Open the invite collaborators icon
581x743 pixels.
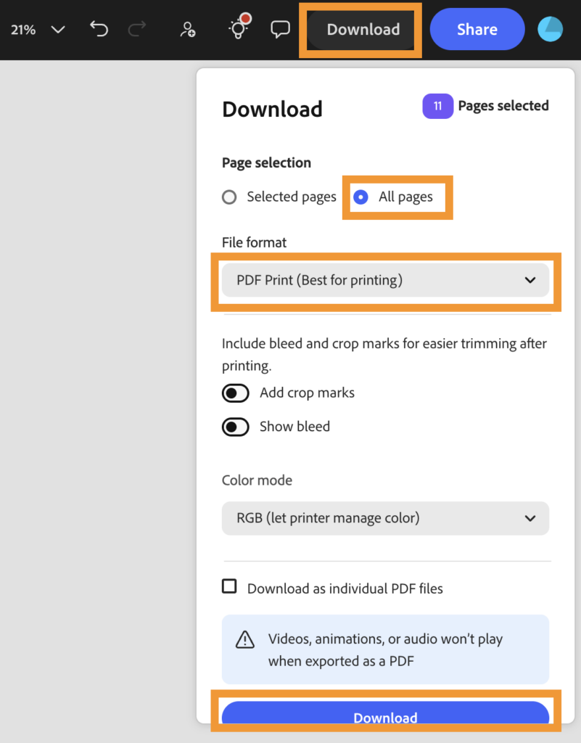tap(188, 30)
